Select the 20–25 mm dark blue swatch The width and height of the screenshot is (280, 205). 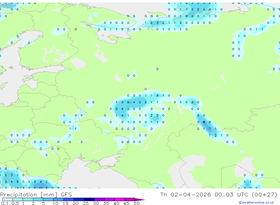(79, 199)
